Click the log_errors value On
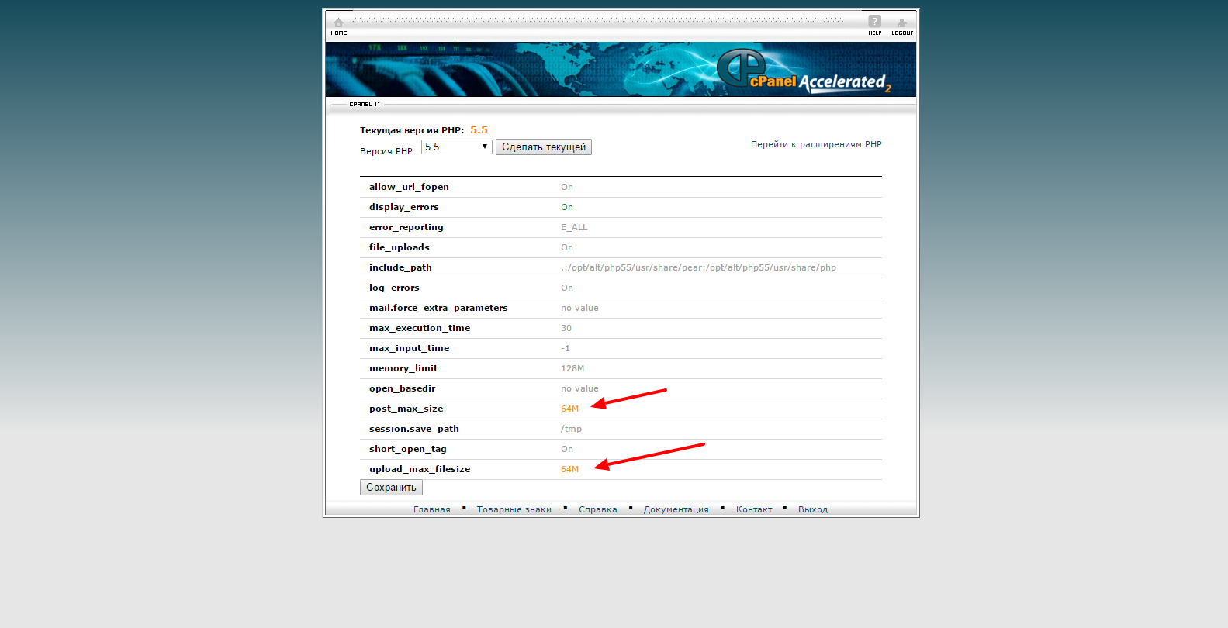The image size is (1228, 628). pyautogui.click(x=567, y=288)
